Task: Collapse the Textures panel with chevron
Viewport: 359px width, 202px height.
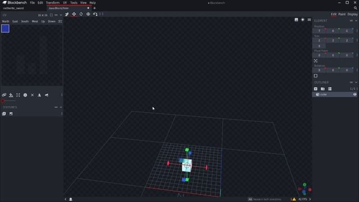Action: coord(61,107)
